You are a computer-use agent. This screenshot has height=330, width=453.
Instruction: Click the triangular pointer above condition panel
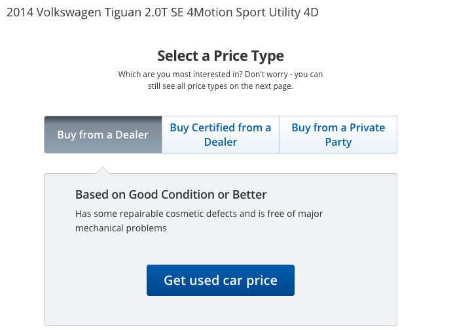tap(103, 170)
